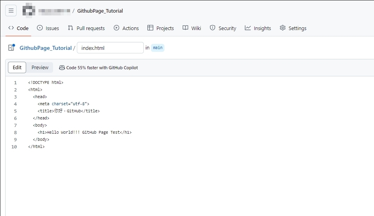This screenshot has height=216, width=374.
Task: Click the Security shield icon
Action: coord(212,28)
